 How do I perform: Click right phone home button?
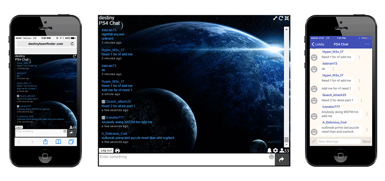tap(341, 156)
